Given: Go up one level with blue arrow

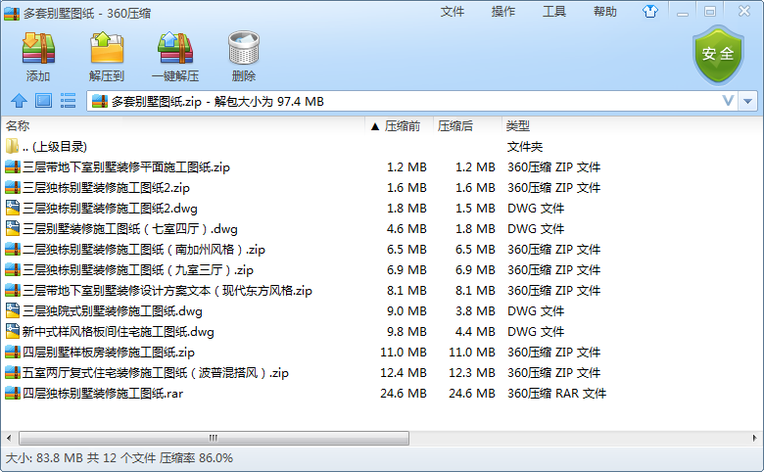Looking at the screenshot, I should 19,101.
